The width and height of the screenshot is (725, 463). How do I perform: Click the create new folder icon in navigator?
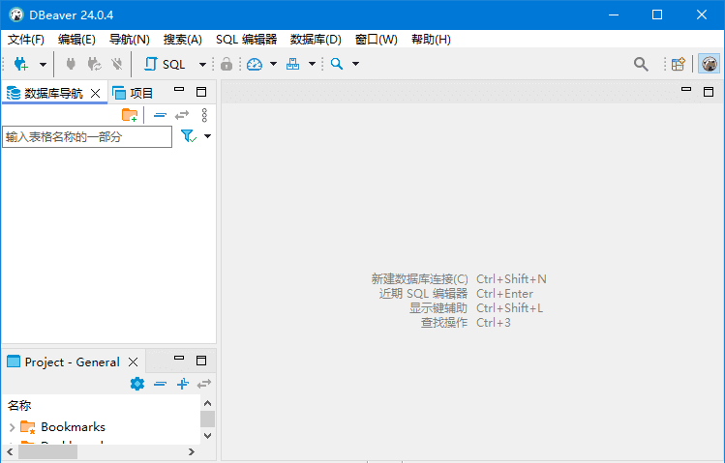pyautogui.click(x=130, y=115)
